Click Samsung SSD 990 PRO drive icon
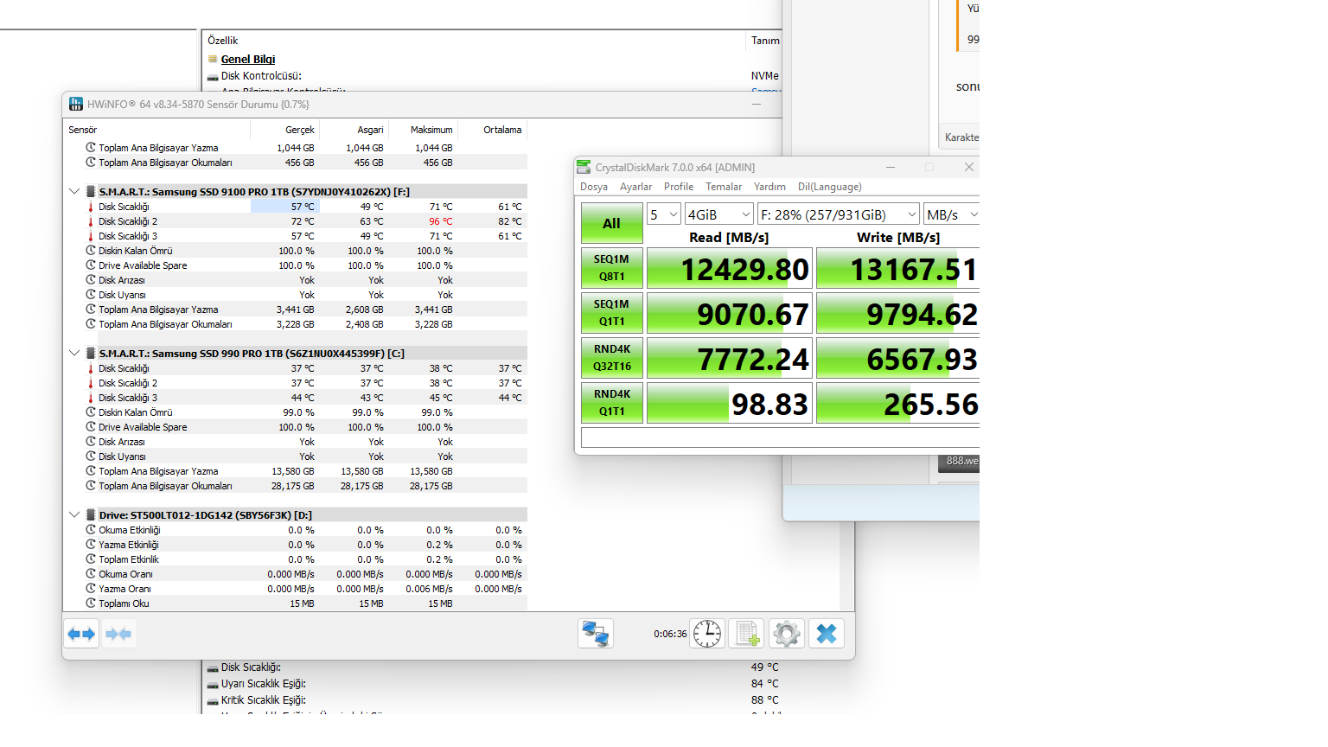Viewport: 1328px width, 747px height. [x=90, y=354]
